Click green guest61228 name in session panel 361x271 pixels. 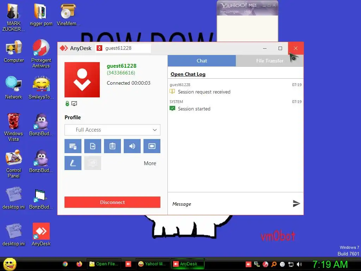coord(122,66)
